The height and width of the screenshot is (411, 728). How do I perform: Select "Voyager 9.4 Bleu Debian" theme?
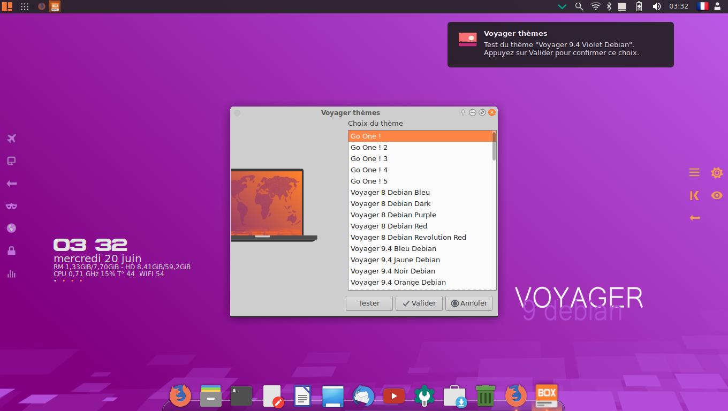pyautogui.click(x=420, y=249)
